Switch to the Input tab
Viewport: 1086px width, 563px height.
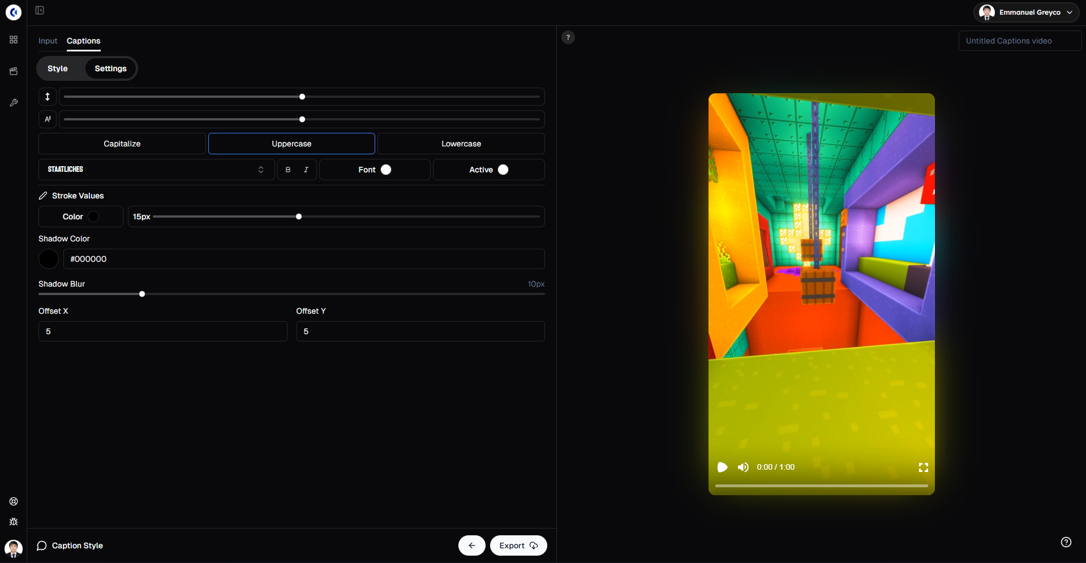[48, 41]
